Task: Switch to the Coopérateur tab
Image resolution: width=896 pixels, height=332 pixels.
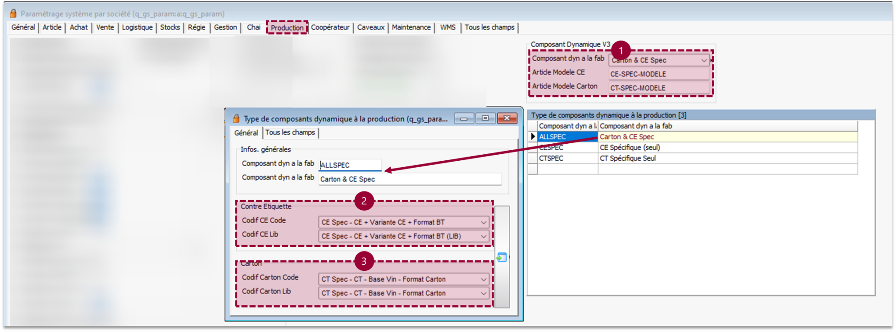Action: (x=330, y=27)
